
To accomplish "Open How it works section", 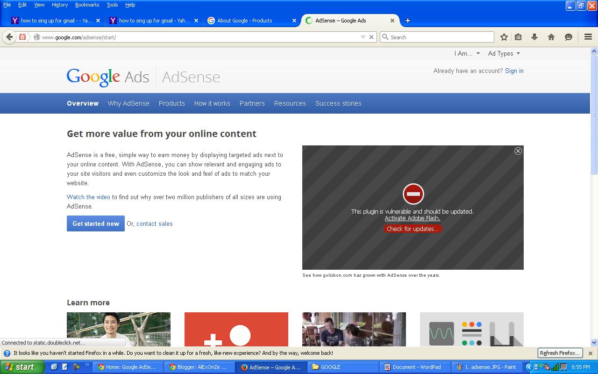I will pyautogui.click(x=212, y=103).
